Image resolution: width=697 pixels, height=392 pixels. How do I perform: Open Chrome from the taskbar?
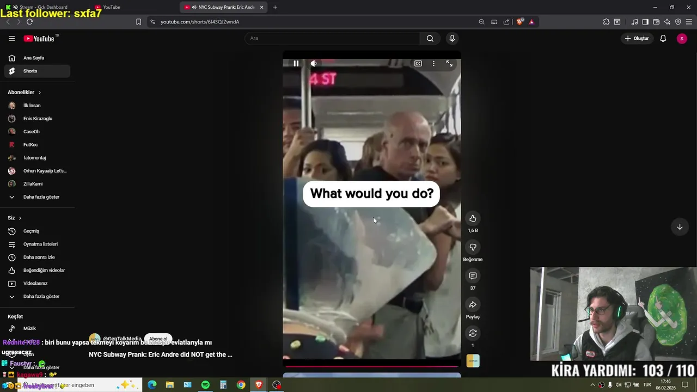[x=241, y=385]
